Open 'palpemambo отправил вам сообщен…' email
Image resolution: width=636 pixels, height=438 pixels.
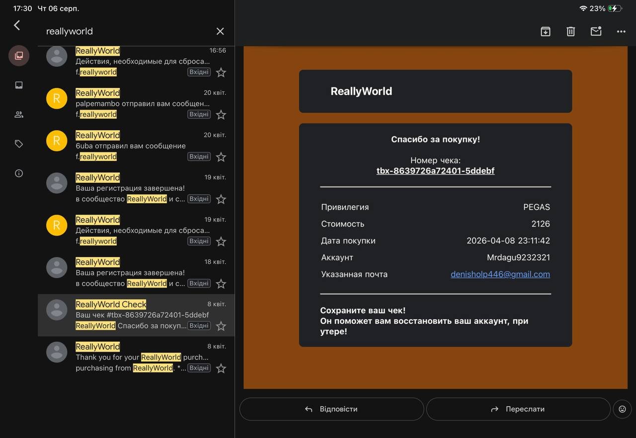tap(136, 104)
